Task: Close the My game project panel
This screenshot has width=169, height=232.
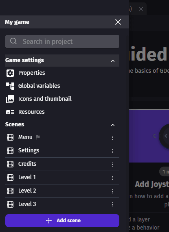Action: point(118,22)
